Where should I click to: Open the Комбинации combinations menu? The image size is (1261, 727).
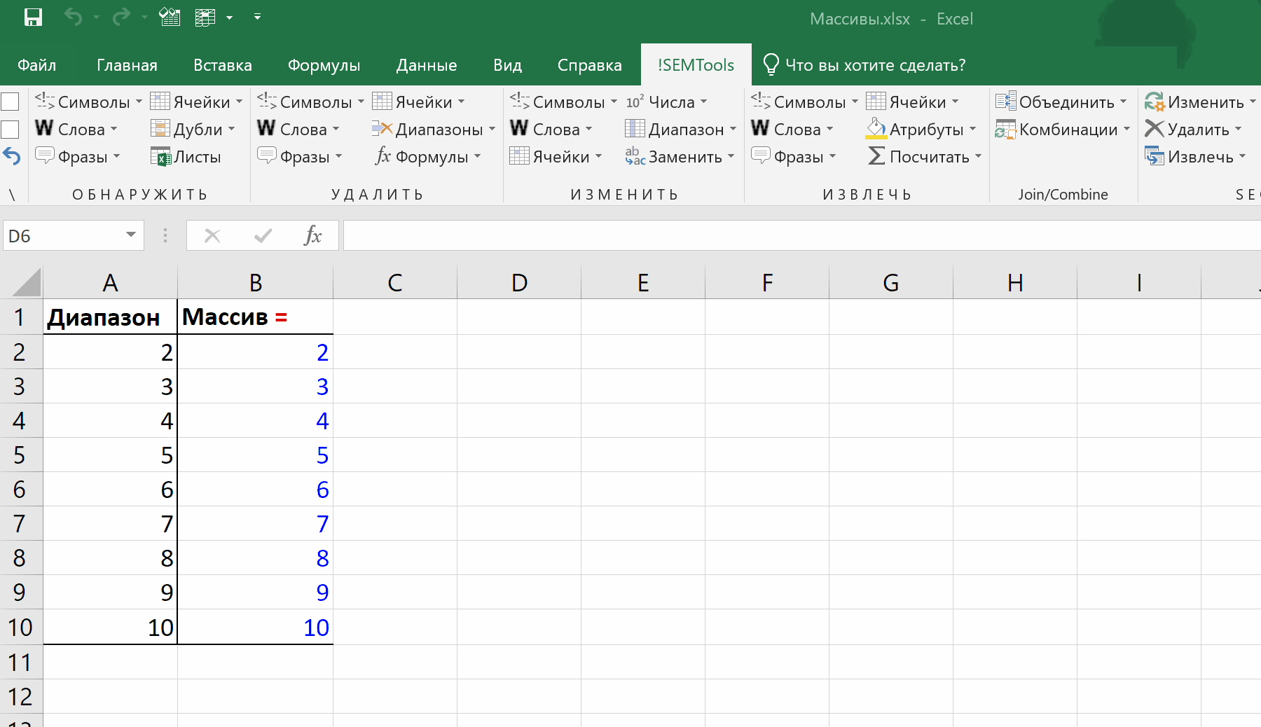[x=1063, y=130]
